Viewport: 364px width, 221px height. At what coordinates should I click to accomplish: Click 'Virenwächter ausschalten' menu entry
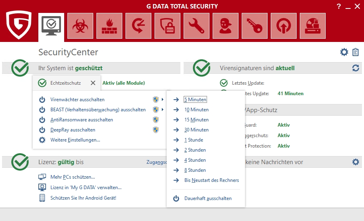tap(77, 100)
